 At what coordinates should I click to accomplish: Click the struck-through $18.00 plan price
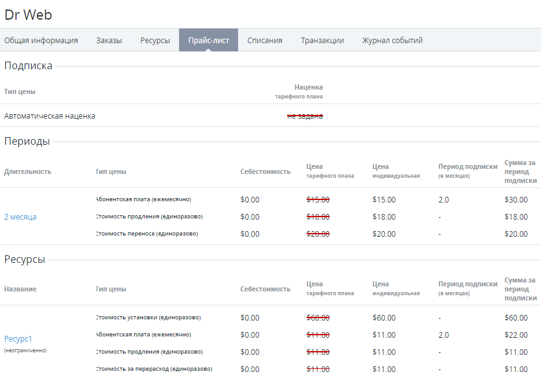(317, 217)
